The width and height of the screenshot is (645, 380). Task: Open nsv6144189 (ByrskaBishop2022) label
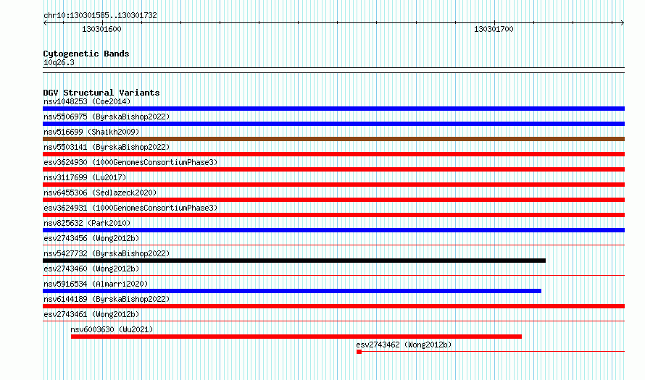point(107,299)
